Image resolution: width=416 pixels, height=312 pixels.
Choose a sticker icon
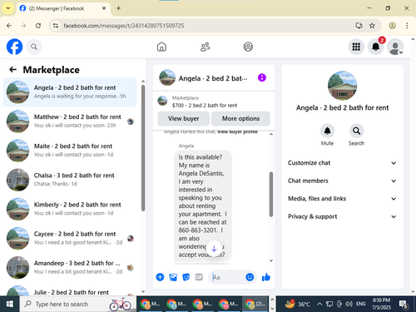coord(186,277)
